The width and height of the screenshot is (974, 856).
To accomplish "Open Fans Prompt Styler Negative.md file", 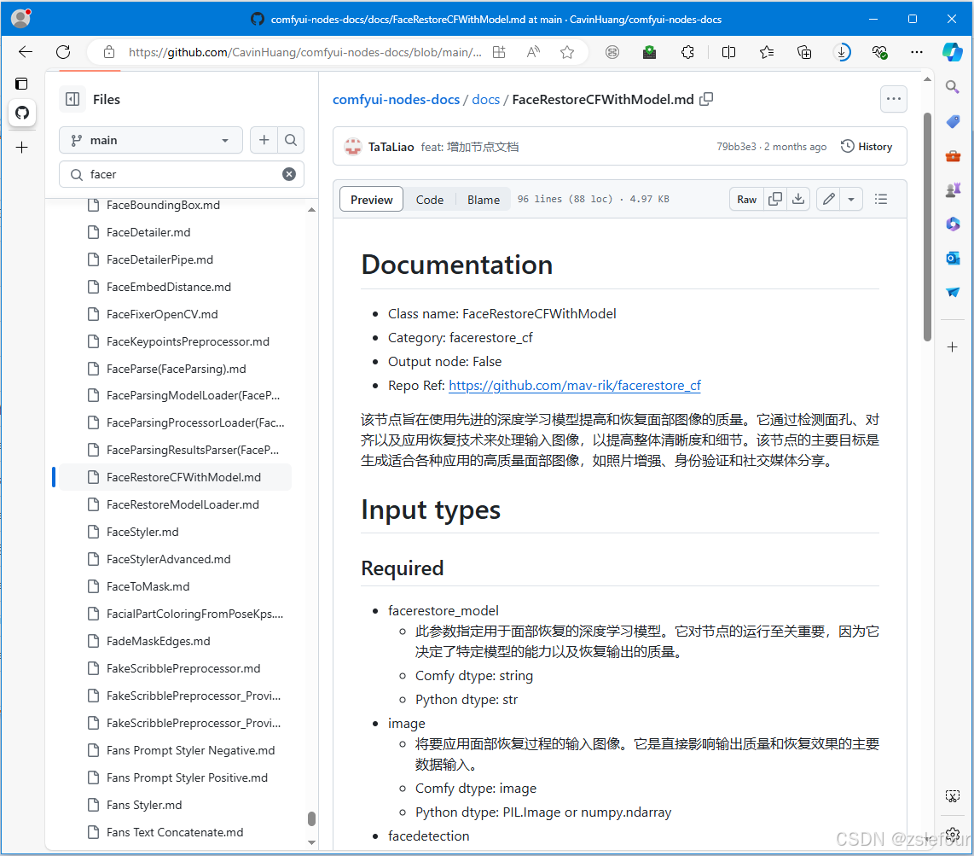I will point(190,751).
